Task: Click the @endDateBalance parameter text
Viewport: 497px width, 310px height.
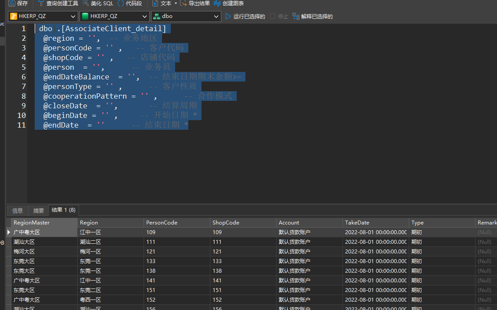Action: pyautogui.click(x=76, y=77)
